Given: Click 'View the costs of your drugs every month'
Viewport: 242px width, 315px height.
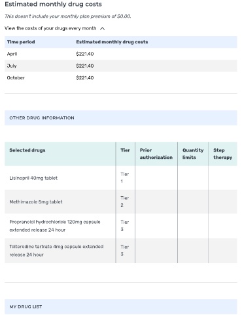Looking at the screenshot, I should (x=50, y=28).
